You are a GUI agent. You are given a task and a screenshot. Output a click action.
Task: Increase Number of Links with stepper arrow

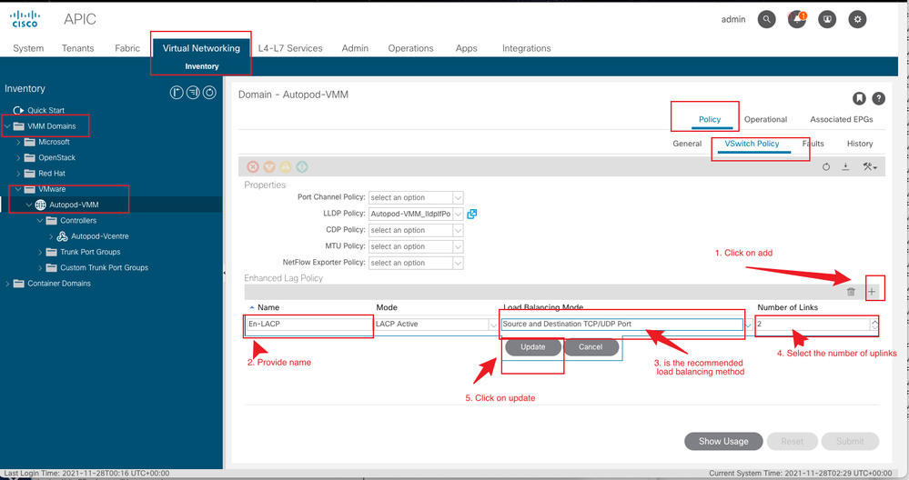tap(874, 321)
